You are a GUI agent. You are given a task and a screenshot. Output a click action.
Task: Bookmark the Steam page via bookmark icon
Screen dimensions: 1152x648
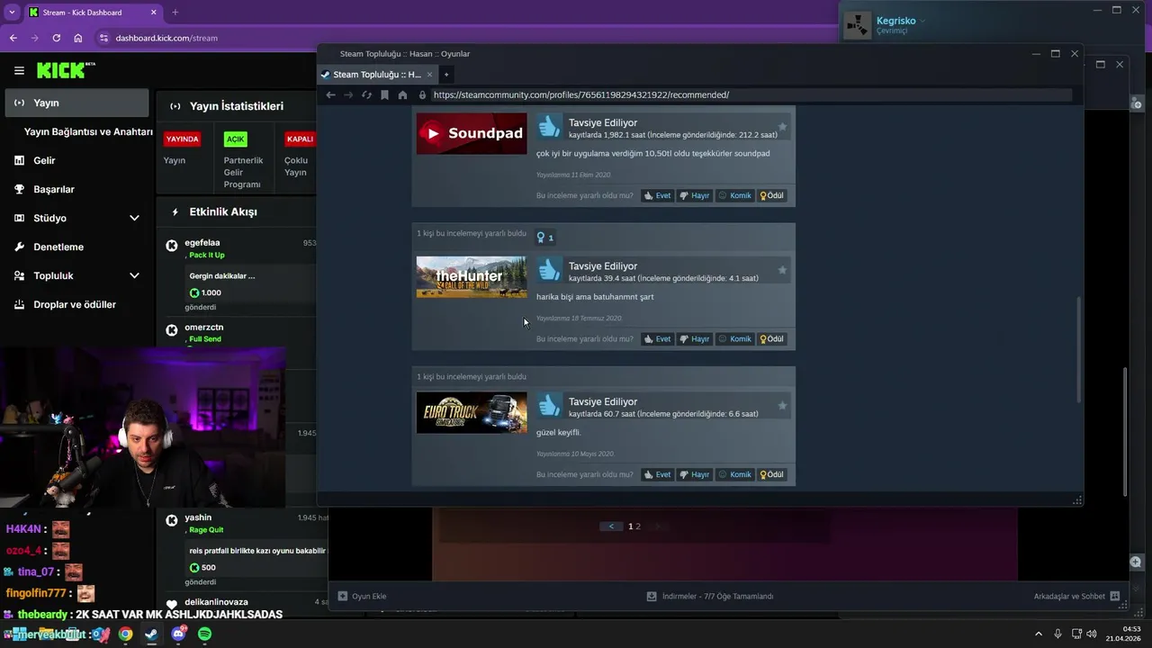tap(384, 94)
